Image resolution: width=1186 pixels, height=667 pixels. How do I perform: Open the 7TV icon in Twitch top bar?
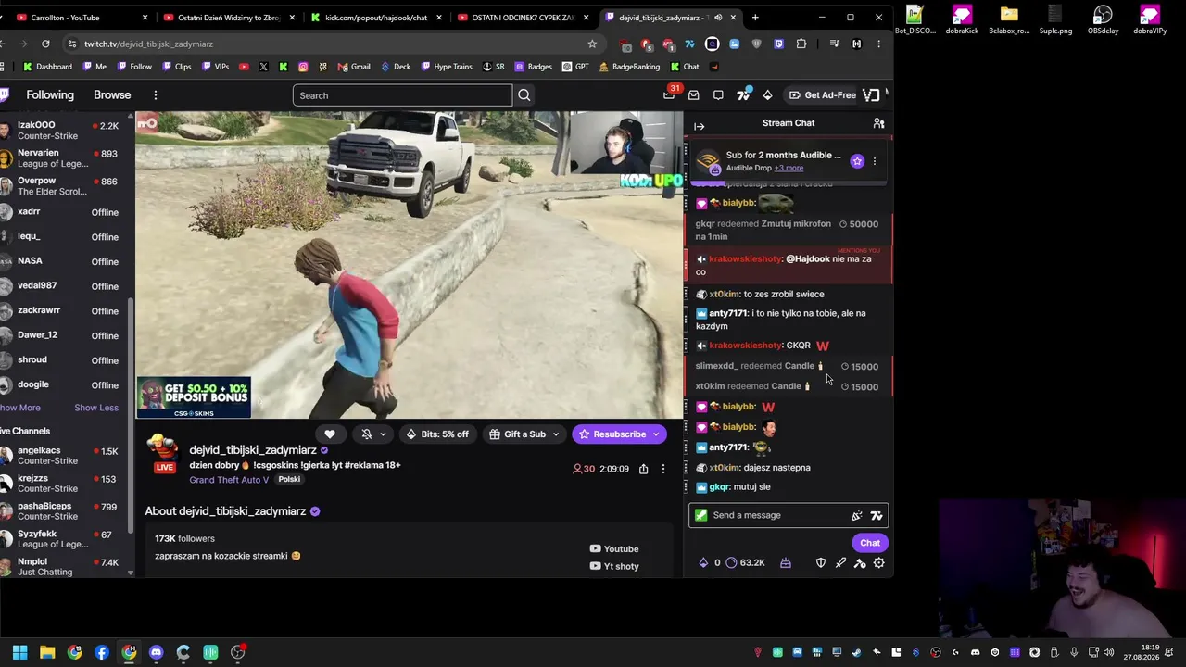pos(743,94)
